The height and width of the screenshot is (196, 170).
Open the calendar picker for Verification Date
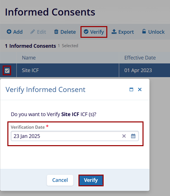coord(133,136)
